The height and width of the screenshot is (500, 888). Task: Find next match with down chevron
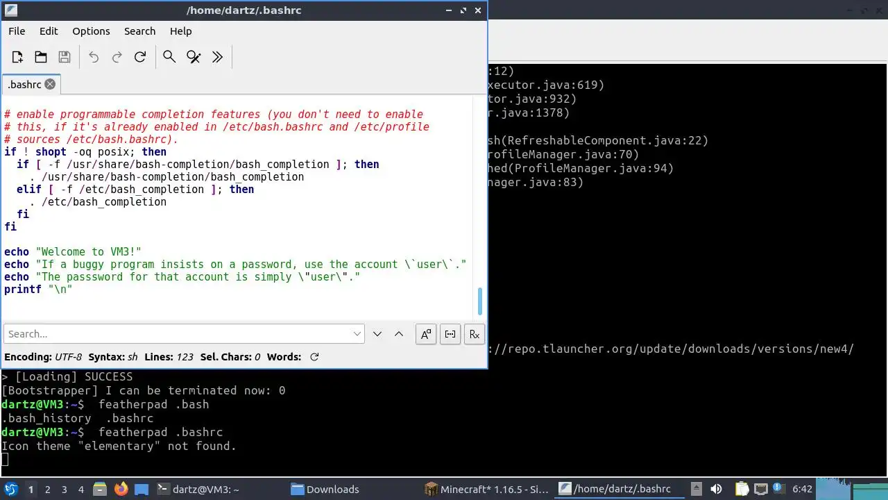pyautogui.click(x=377, y=334)
